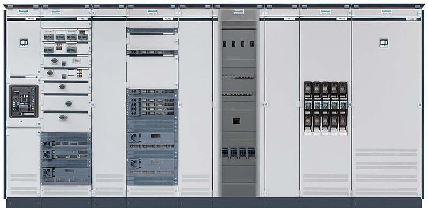Click the ventilation grille at the bottom of +NA06
Screen dimensions: 428x208
(386, 172)
